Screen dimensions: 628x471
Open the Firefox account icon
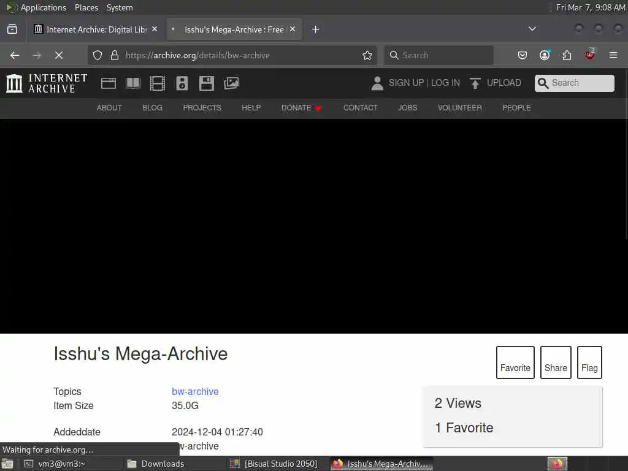click(x=545, y=55)
